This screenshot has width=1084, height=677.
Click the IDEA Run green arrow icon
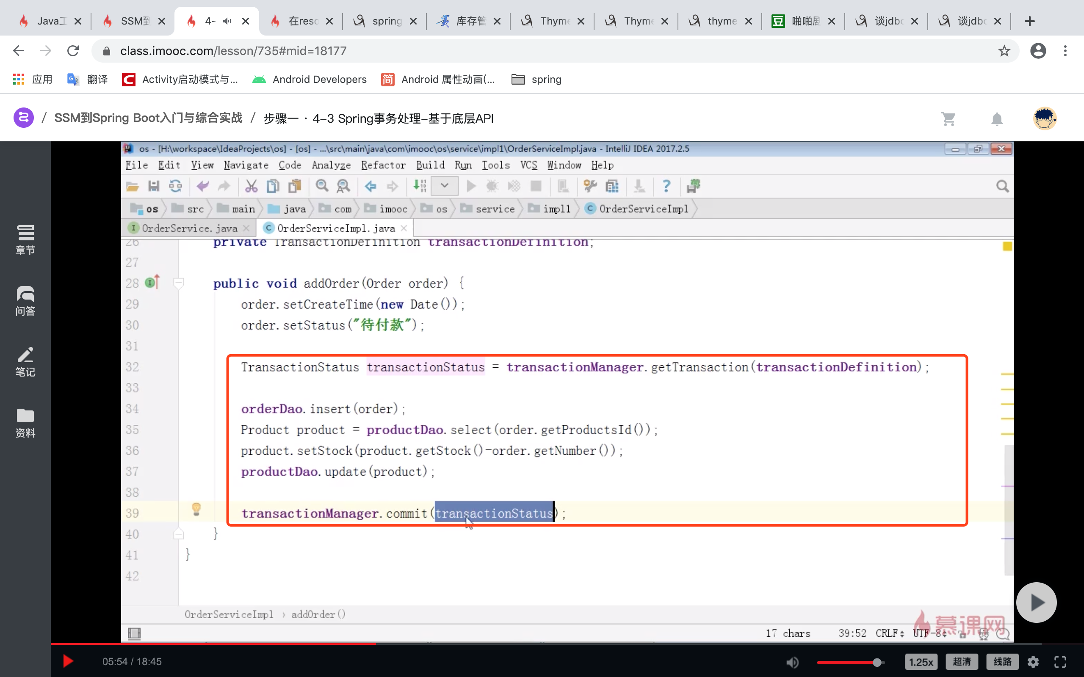(471, 186)
